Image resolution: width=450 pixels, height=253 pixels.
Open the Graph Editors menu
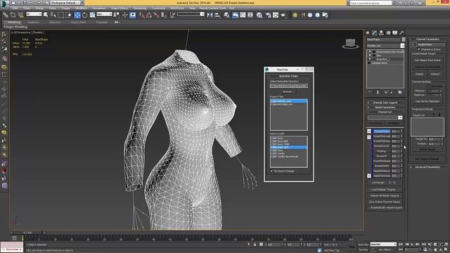(120, 8)
